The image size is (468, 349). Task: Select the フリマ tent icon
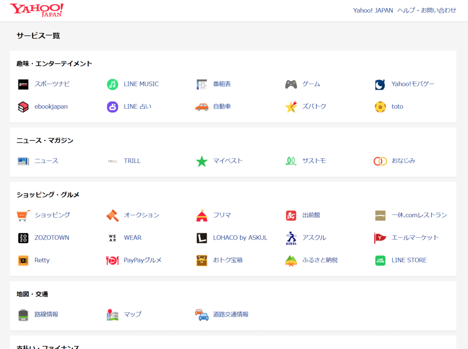(202, 215)
